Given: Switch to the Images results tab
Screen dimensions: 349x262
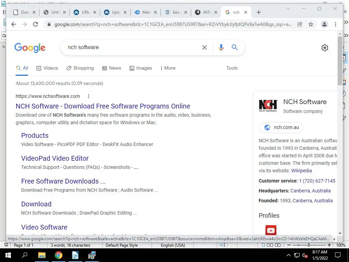Looking at the screenshot, I should [x=141, y=68].
